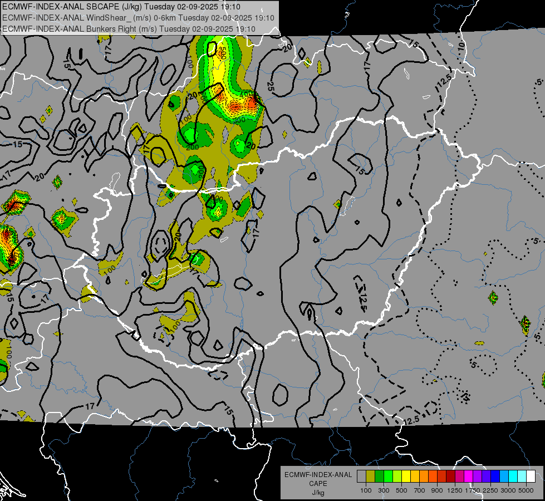
Task: Click the olive swatch in the CAPE legend
Action: (370, 476)
